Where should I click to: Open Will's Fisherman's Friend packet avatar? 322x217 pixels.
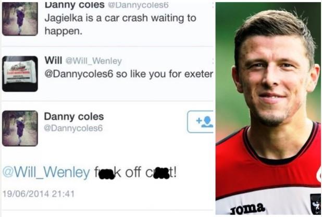coord(20,74)
